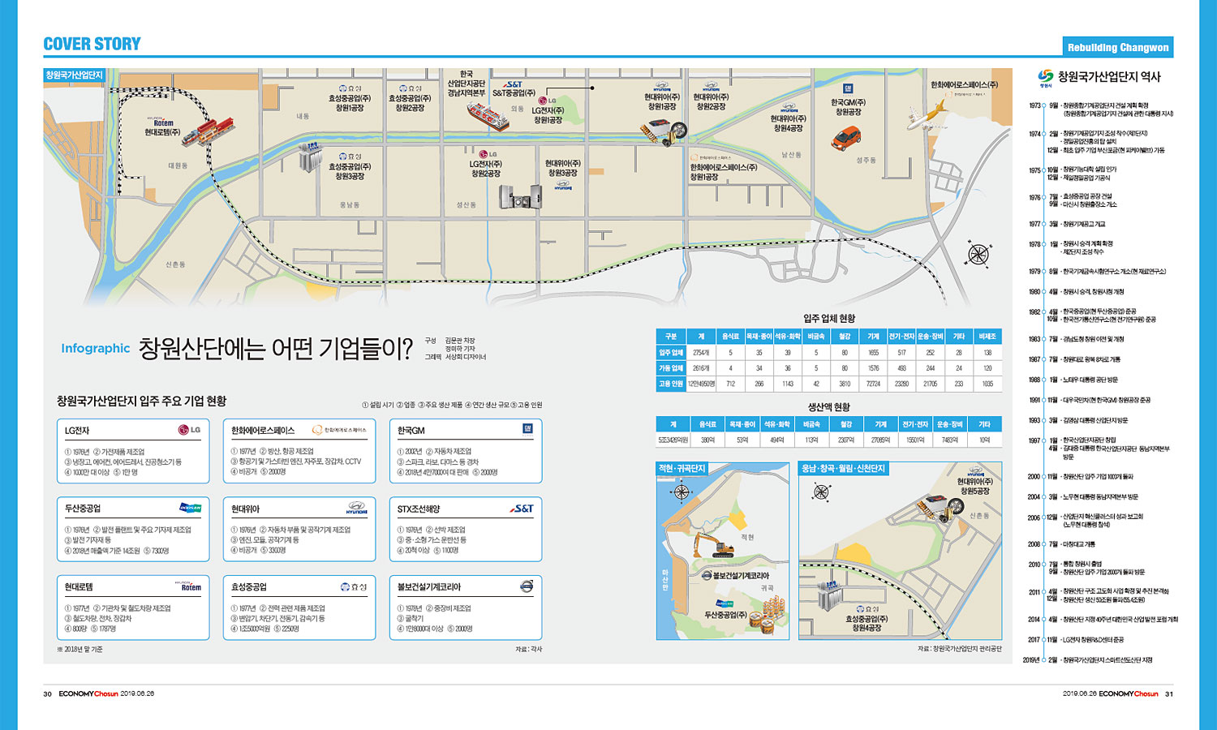Viewport: 1217px width, 730px height.
Task: Click the 한국산업단지공단 경남지역본부 map label
Action: coord(466,84)
